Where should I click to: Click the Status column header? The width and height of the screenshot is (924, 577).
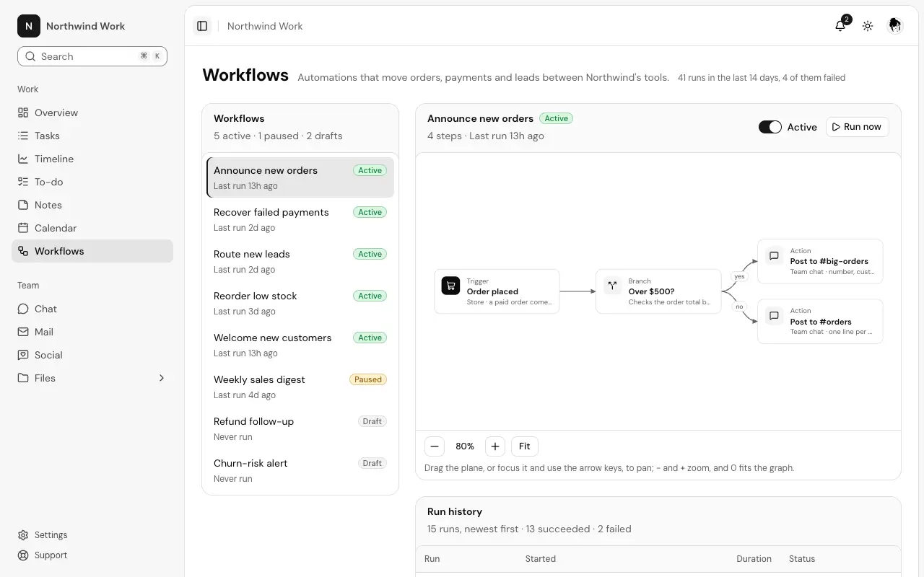pos(802,559)
